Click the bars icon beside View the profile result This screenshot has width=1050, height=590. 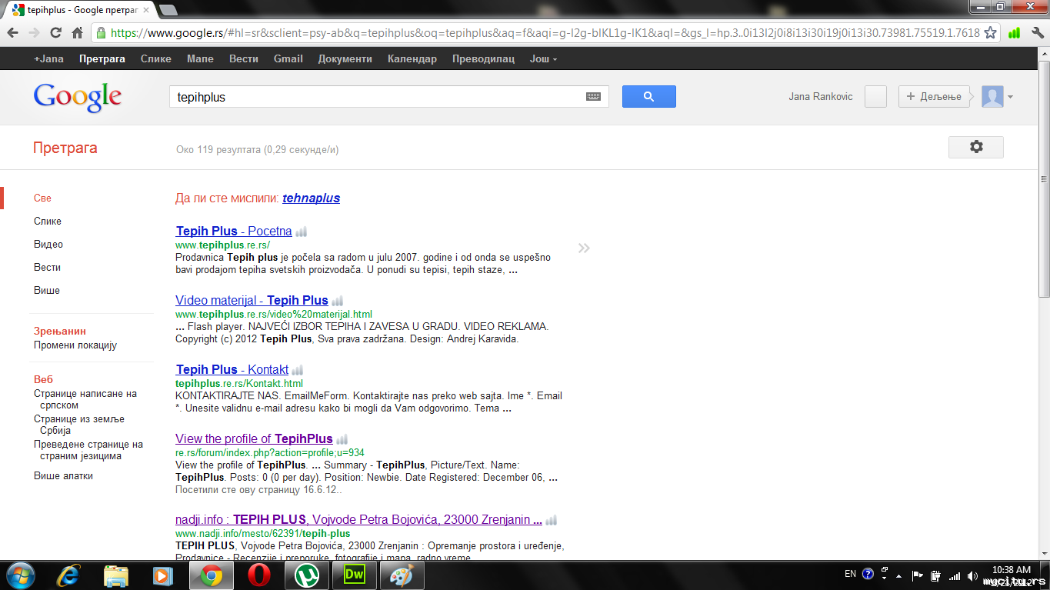click(x=342, y=439)
